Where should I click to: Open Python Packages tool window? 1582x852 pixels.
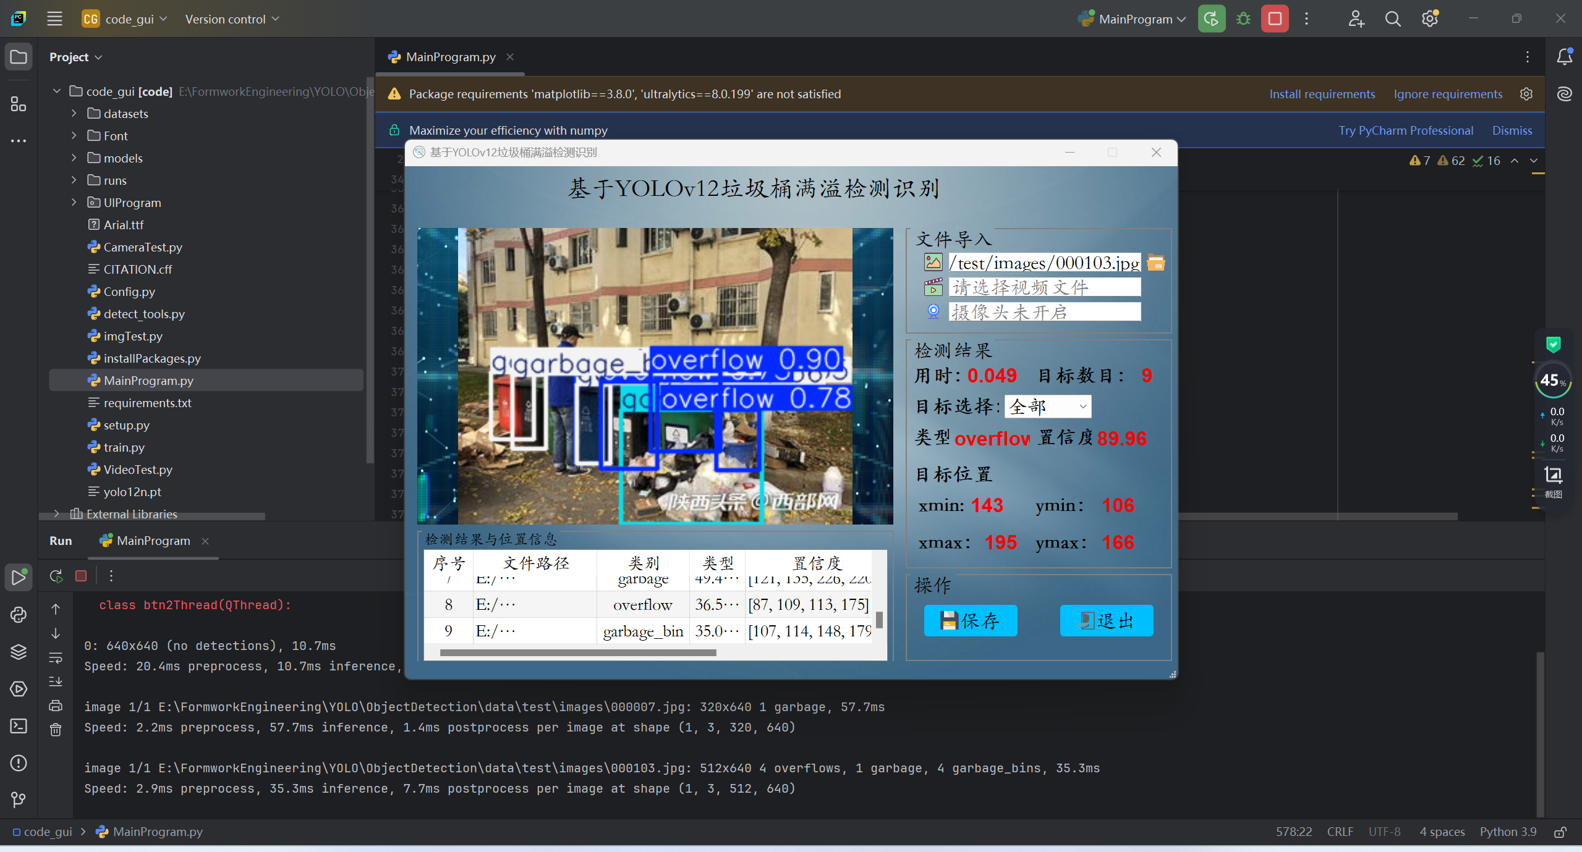tap(19, 651)
